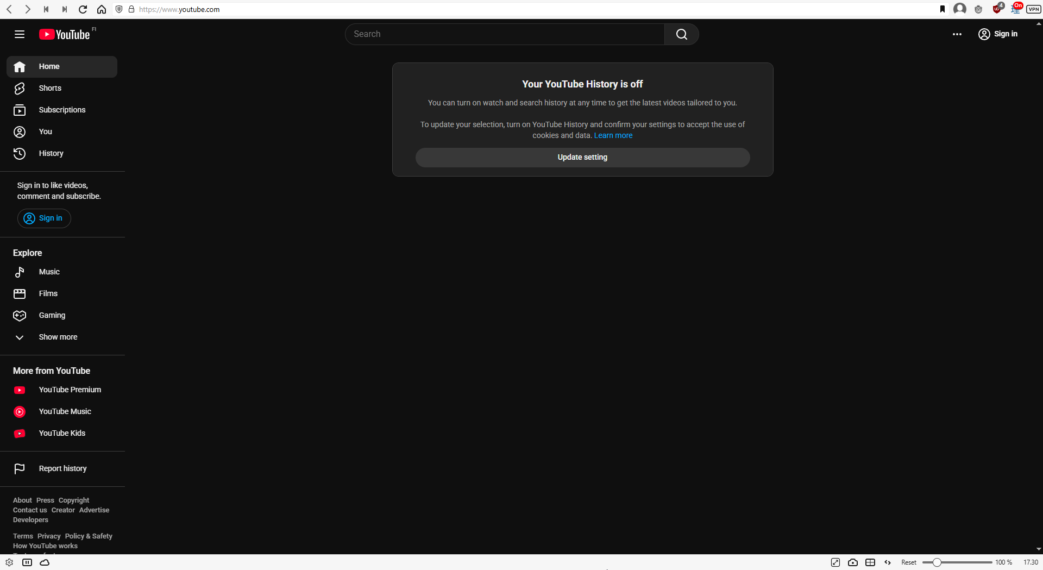Click Sign in at top right

coord(998,34)
